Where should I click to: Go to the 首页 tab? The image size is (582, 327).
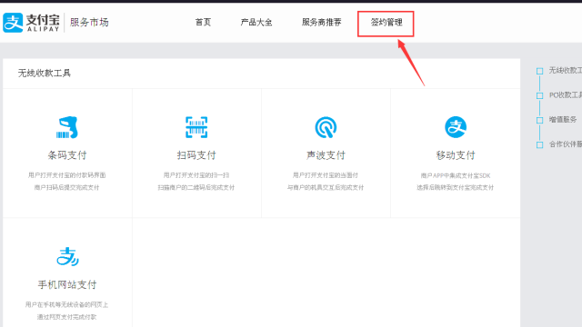[203, 22]
